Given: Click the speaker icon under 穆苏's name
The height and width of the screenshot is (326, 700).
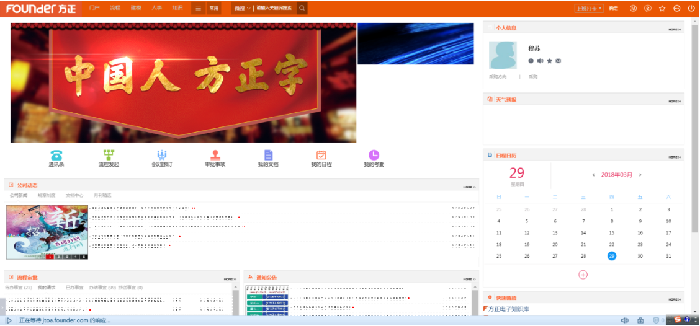Looking at the screenshot, I should pos(540,61).
